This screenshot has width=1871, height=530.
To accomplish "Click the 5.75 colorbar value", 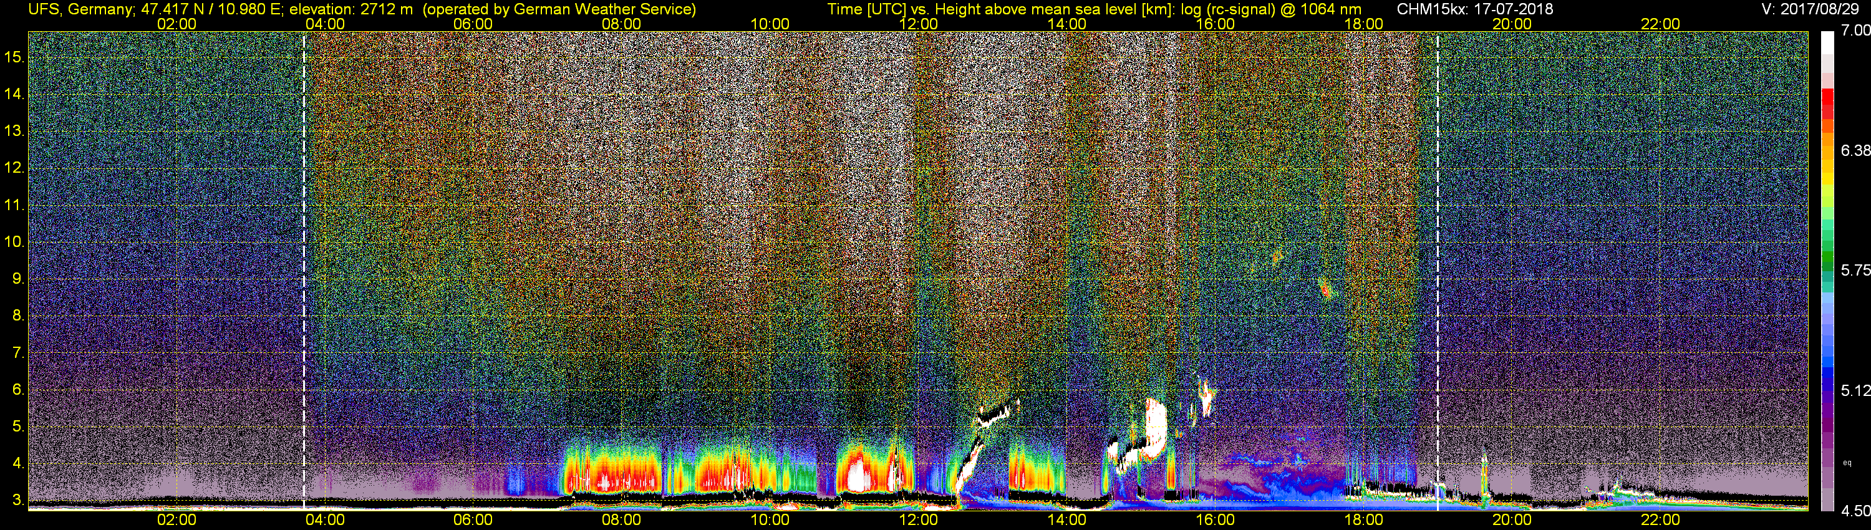I will pyautogui.click(x=1855, y=270).
